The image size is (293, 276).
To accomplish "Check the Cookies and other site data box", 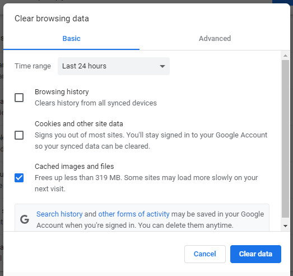I will [19, 135].
